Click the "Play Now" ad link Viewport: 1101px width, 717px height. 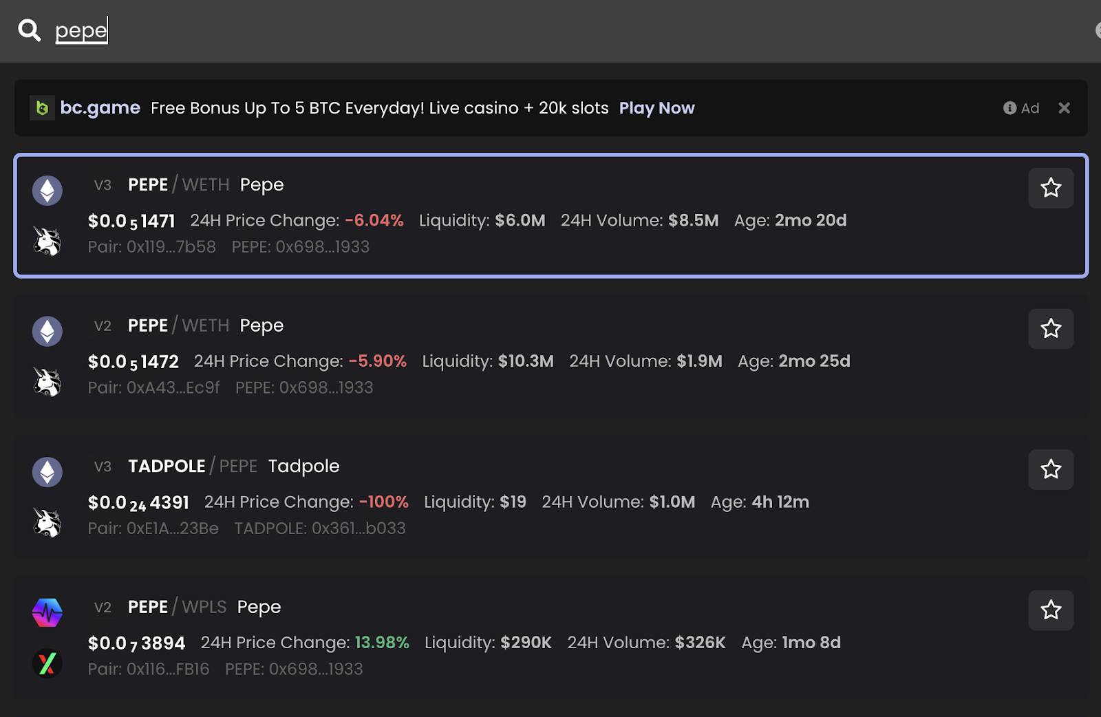(656, 108)
